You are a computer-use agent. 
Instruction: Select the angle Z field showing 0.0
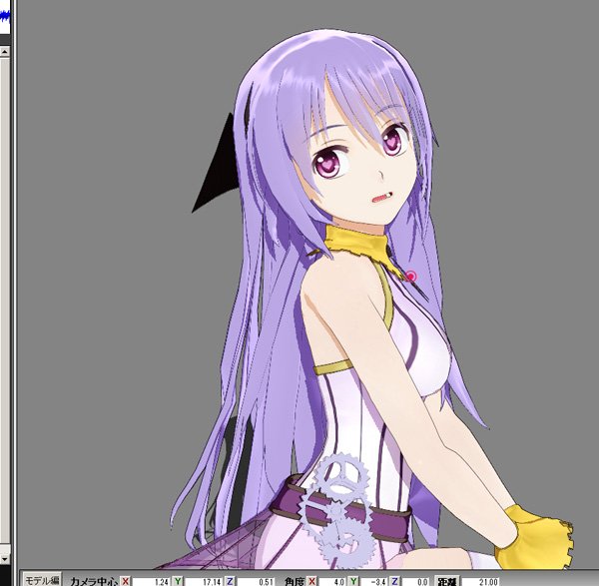pyautogui.click(x=415, y=581)
